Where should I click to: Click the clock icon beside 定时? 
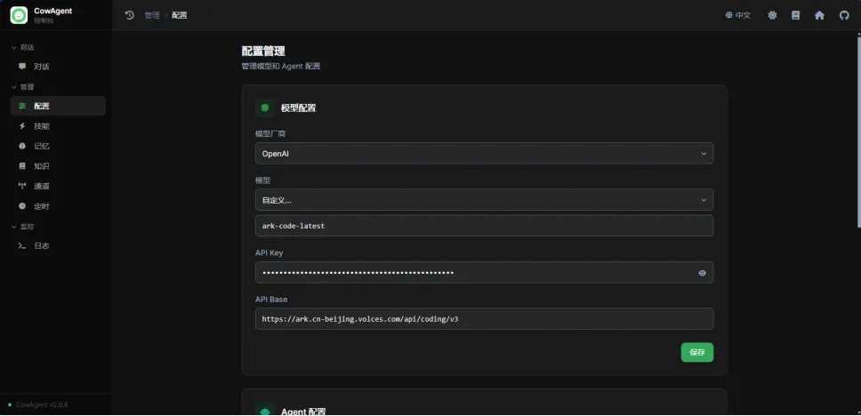(x=22, y=206)
